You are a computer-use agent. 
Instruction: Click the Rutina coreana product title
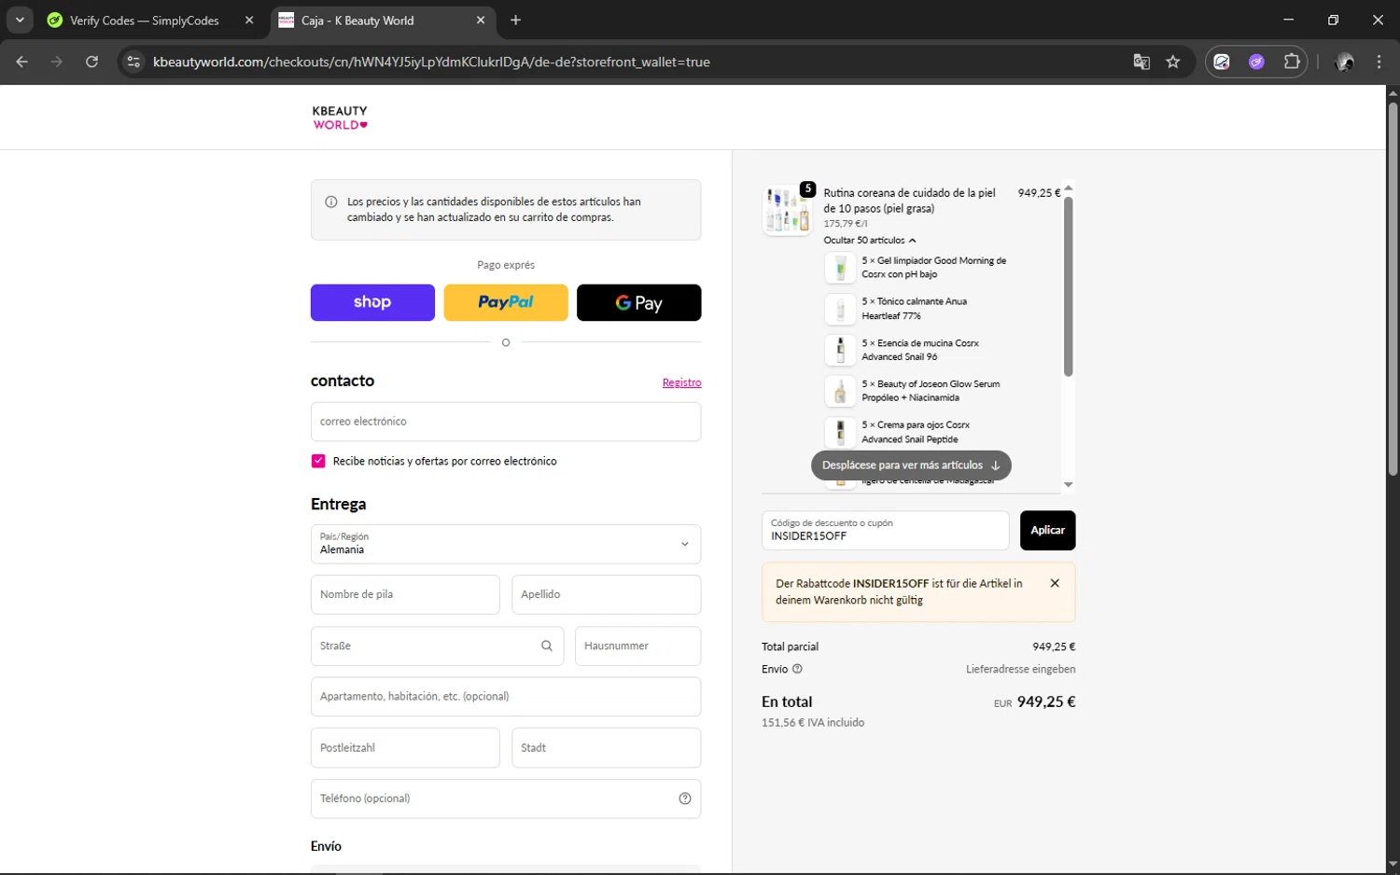click(x=909, y=201)
